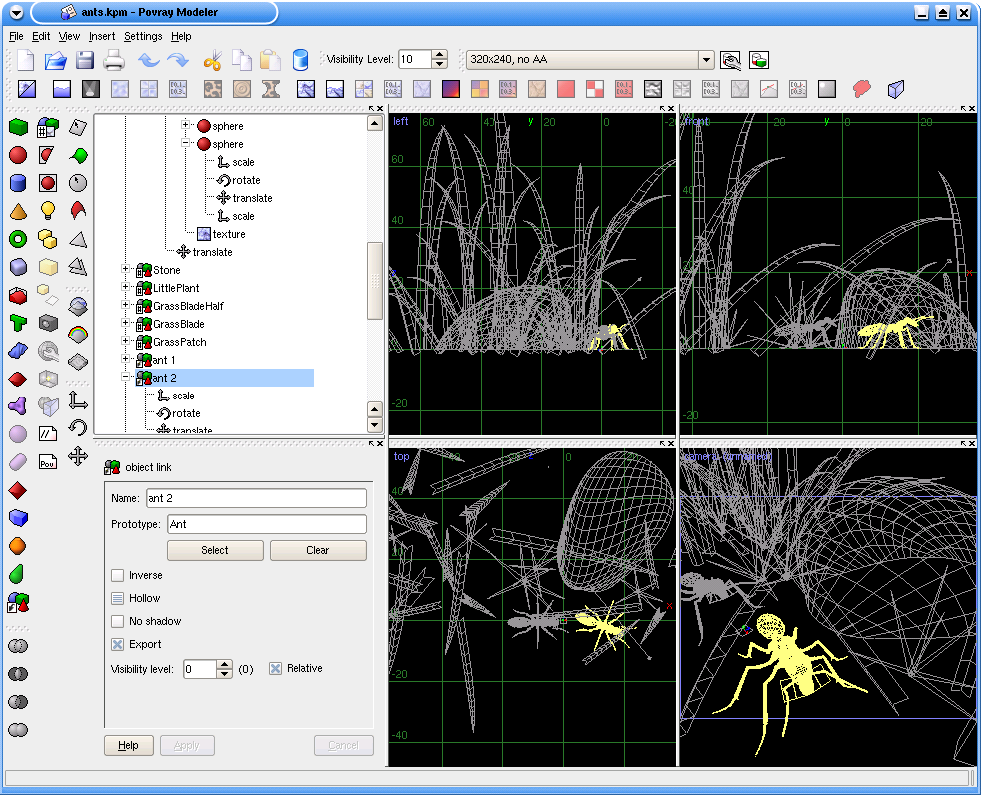Redo the action with the arrow icon
Screen dimensions: 981x795
[x=178, y=60]
